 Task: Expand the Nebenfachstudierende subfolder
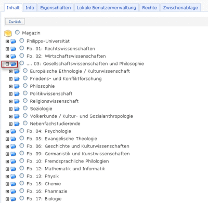pyautogui.click(x=11, y=124)
